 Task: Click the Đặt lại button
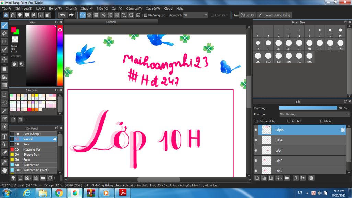[247, 15]
